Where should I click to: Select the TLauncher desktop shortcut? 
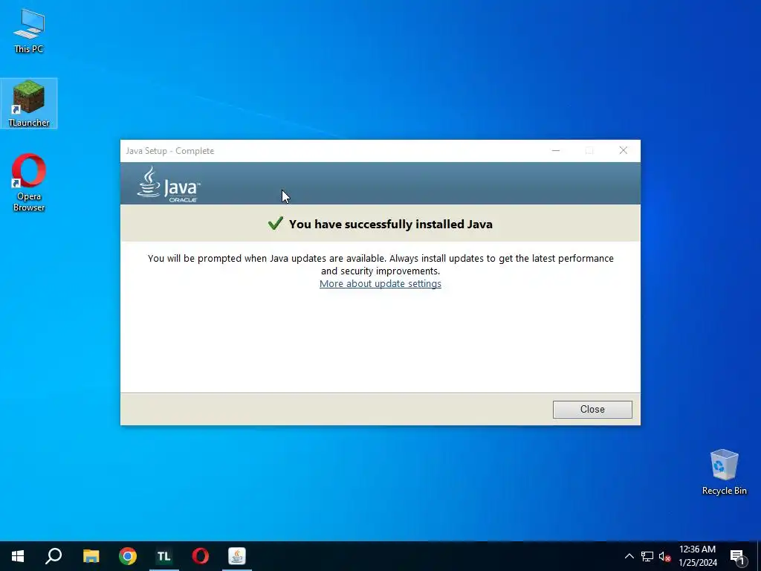coord(29,103)
